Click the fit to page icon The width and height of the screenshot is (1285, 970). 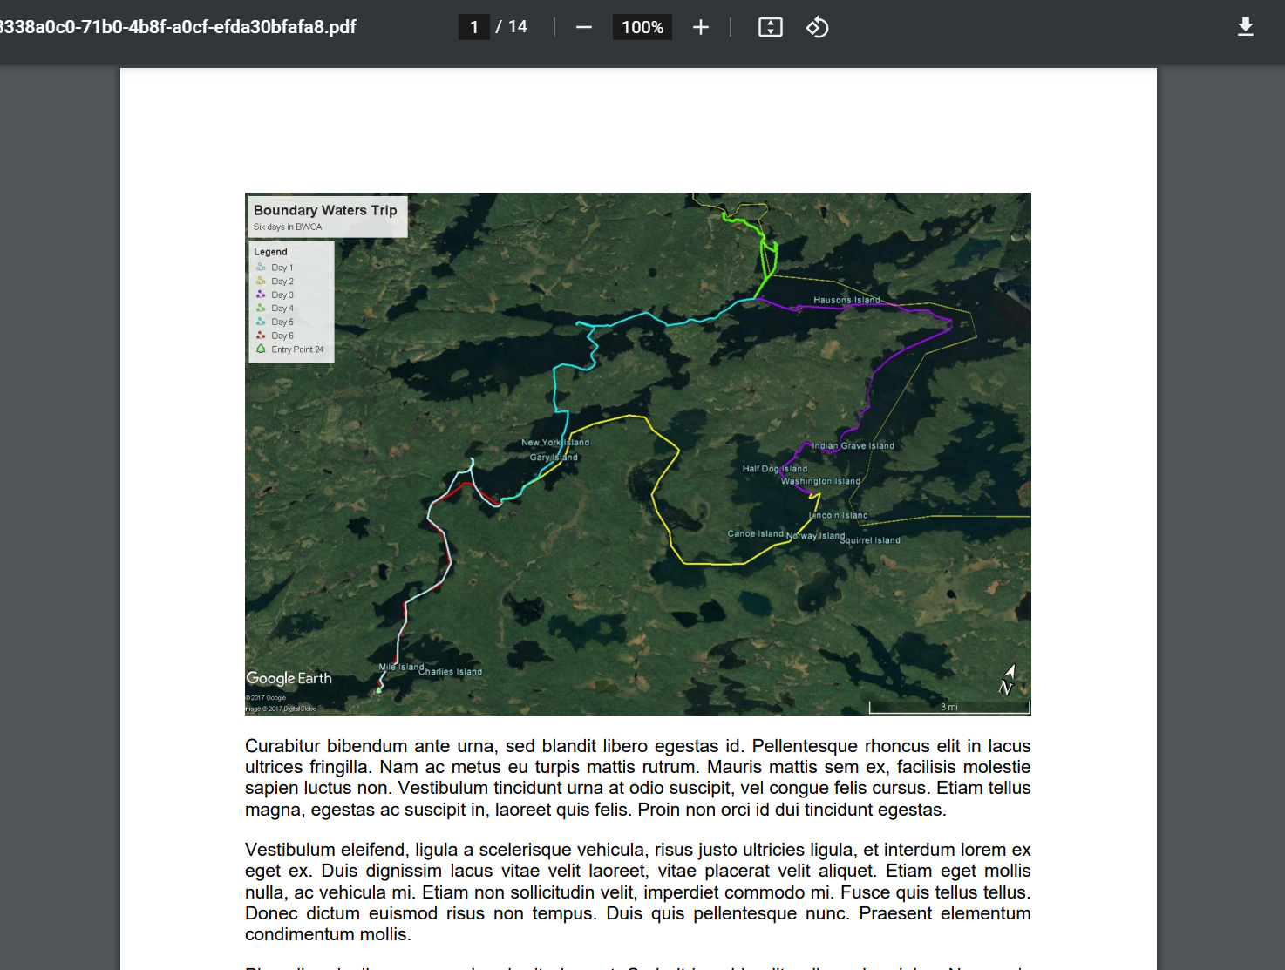(x=771, y=27)
